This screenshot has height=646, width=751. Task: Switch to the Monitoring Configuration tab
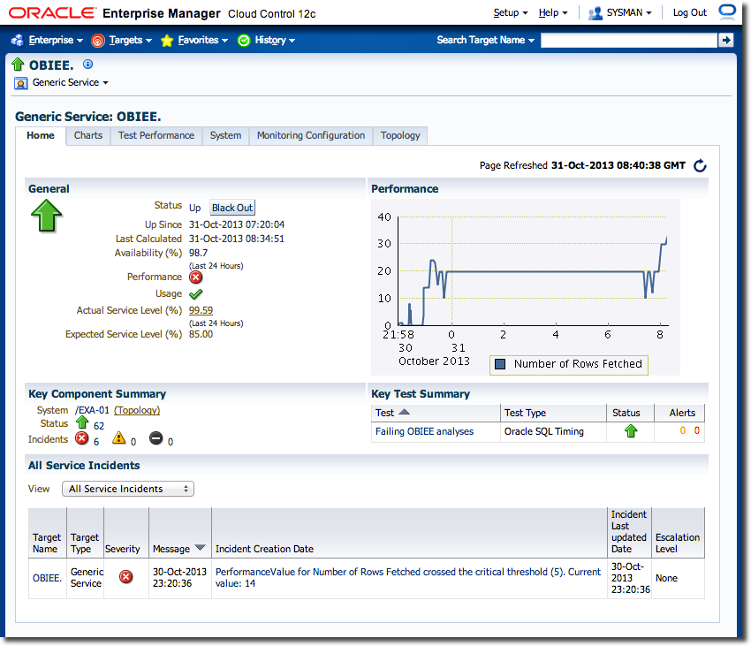pos(310,135)
